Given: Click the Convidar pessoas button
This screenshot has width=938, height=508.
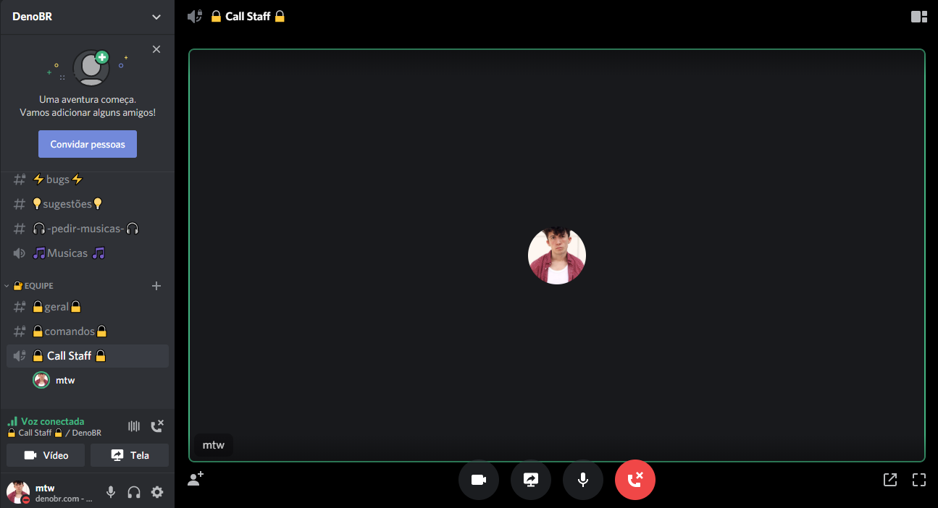Looking at the screenshot, I should (x=87, y=143).
